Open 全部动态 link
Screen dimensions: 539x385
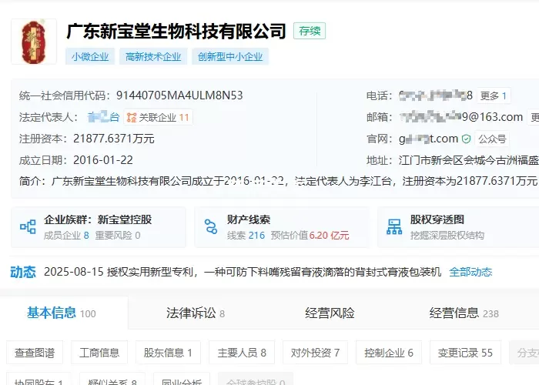[470, 272]
